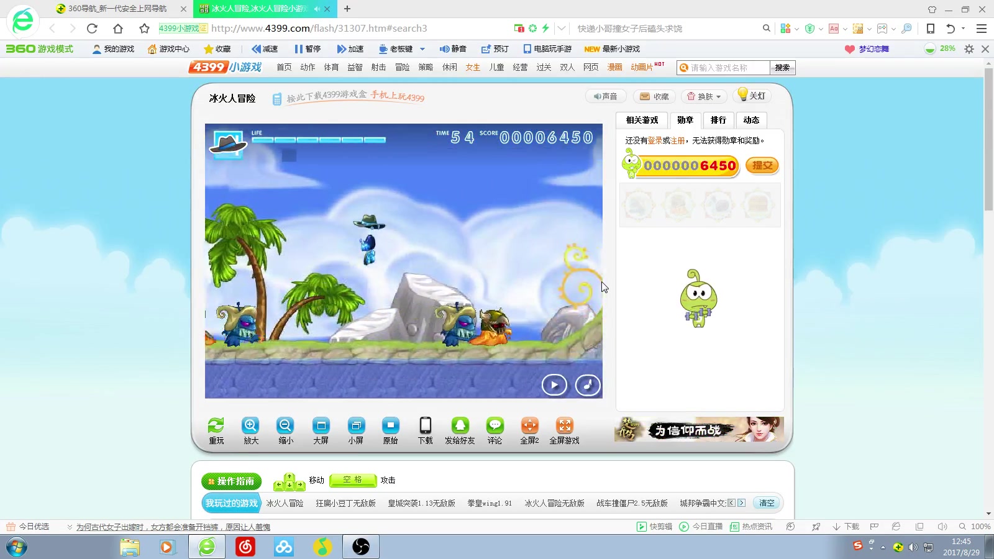The height and width of the screenshot is (559, 994).
Task: Click 发给好友 send to friend icon
Action: click(x=460, y=430)
